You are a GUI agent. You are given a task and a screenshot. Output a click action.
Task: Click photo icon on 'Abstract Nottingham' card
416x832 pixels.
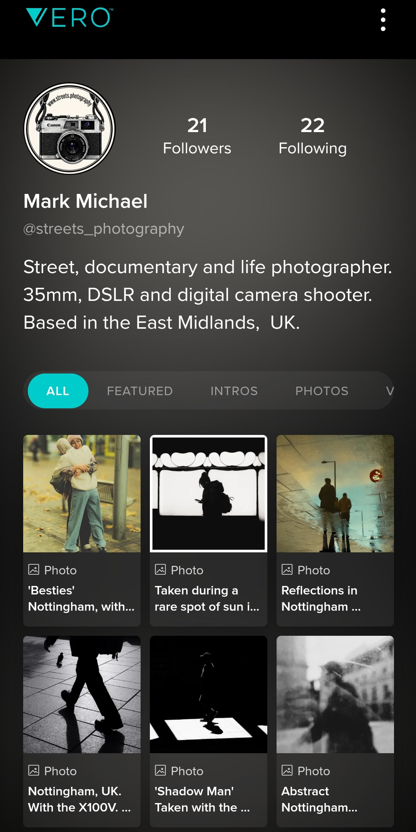287,771
